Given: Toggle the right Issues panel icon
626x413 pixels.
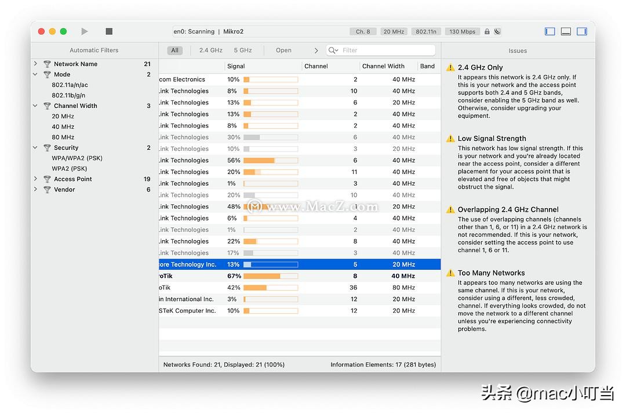Looking at the screenshot, I should pyautogui.click(x=582, y=31).
